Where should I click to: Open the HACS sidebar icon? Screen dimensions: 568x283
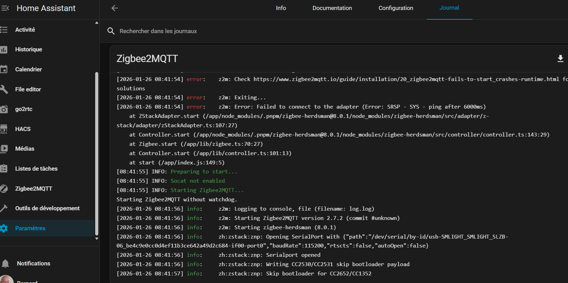point(4,129)
